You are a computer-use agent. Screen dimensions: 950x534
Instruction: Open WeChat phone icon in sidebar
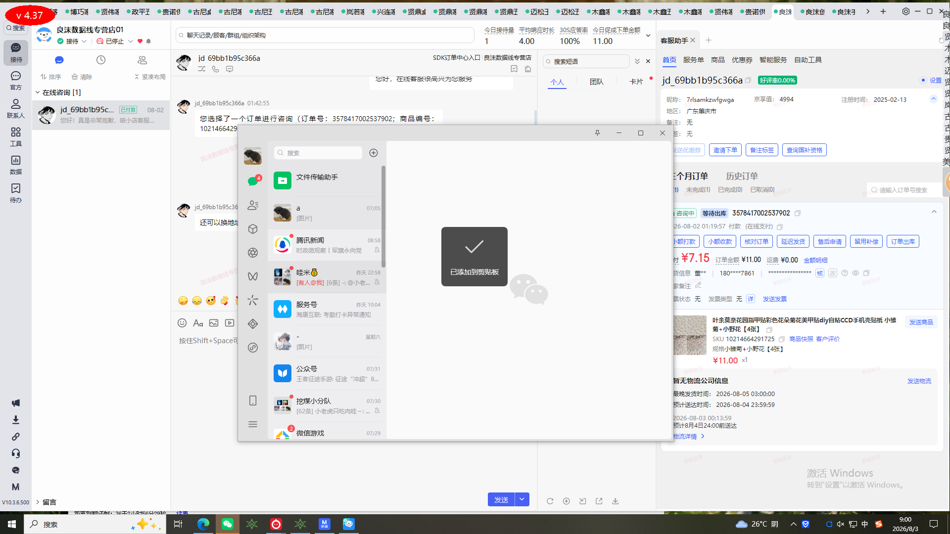click(x=253, y=400)
